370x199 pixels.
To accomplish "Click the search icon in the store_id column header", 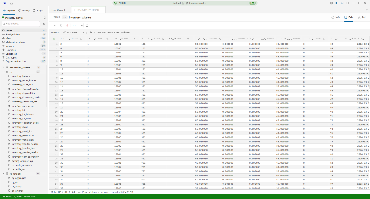I will (x=107, y=39).
